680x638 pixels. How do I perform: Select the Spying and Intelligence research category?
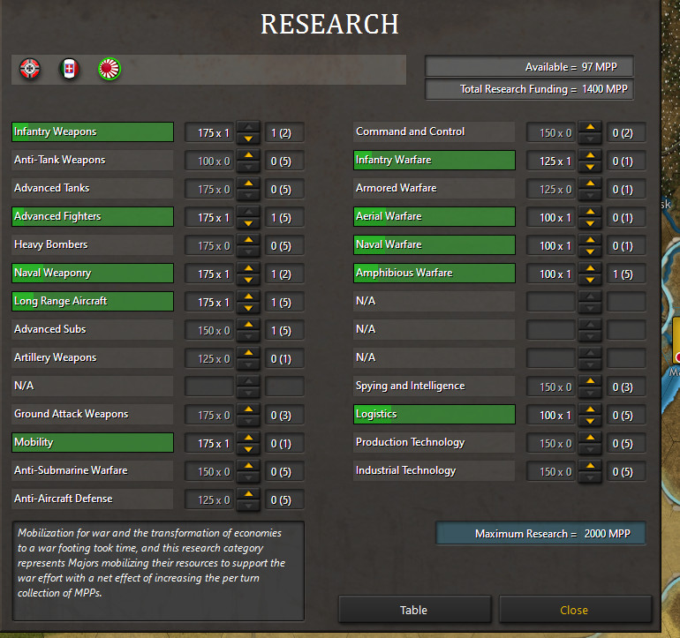point(434,386)
